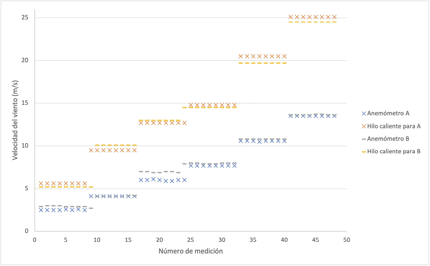The width and height of the screenshot is (430, 266).
Task: Select the last Hilo caliente para A point at measurement 48
Action: pyautogui.click(x=334, y=17)
